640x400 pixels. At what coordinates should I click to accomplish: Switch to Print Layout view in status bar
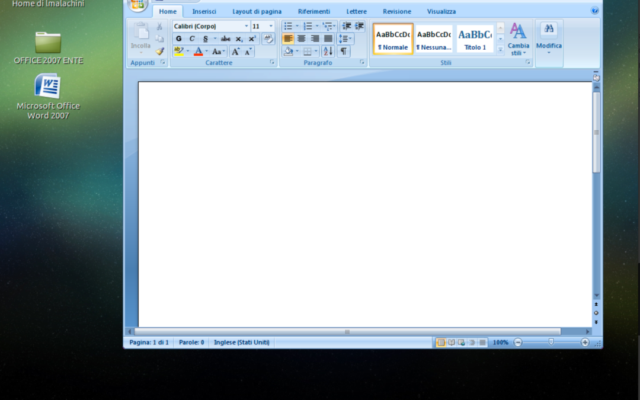441,343
